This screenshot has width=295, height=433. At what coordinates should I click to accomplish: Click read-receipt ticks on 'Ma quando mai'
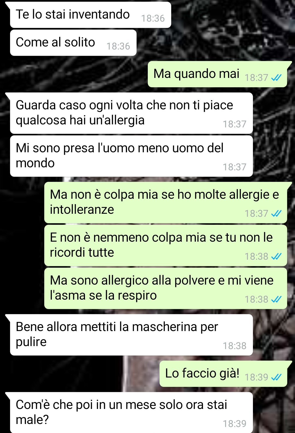click(x=276, y=78)
